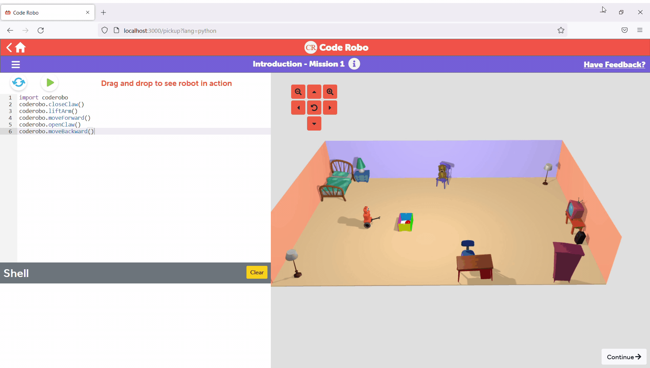Click the Code Robo logo
The width and height of the screenshot is (650, 368).
pyautogui.click(x=336, y=47)
